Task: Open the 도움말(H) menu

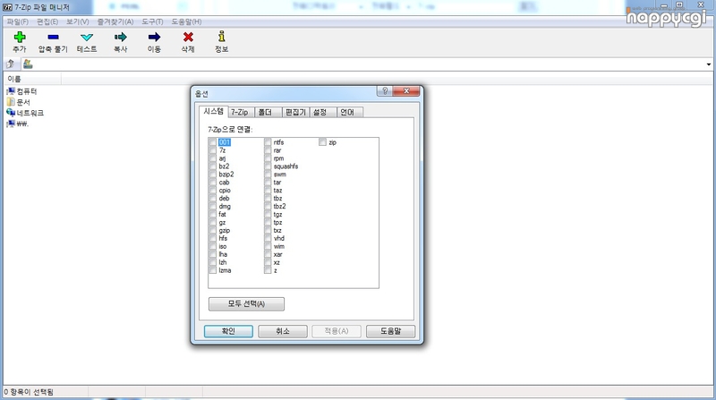Action: (x=186, y=21)
